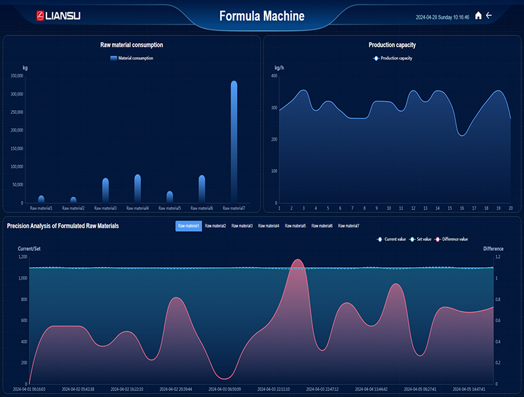The height and width of the screenshot is (397, 524).
Task: Toggle the Production capacity legend series
Action: 392,58
